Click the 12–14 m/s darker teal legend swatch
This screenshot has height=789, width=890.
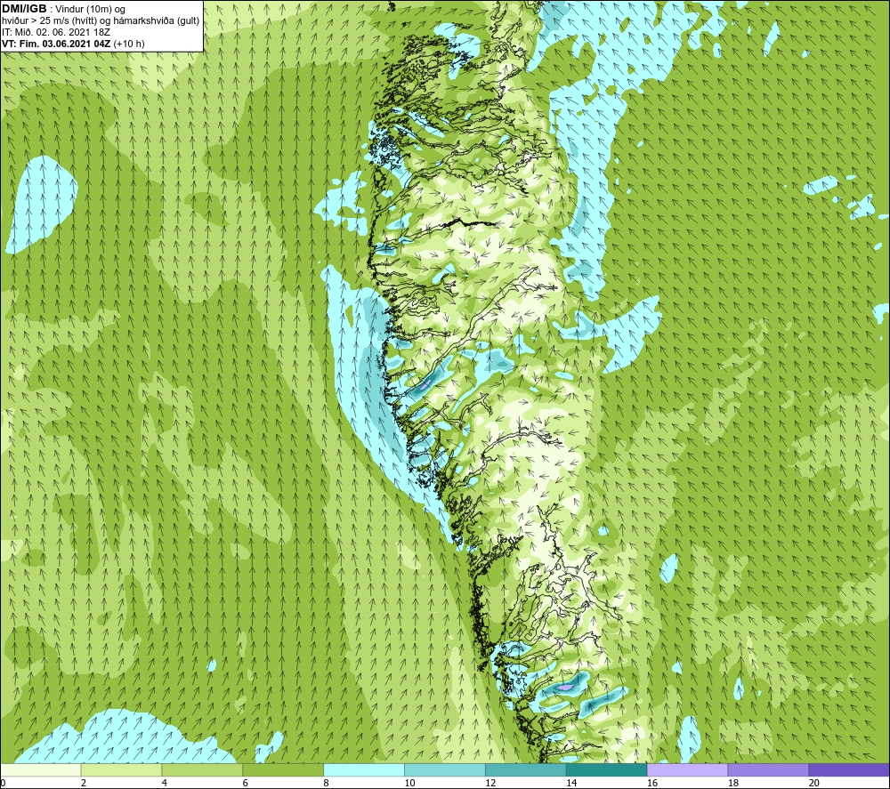(x=526, y=770)
